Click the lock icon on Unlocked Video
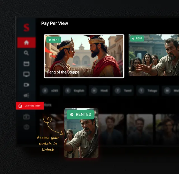This screenshot has height=174, width=179. [x=20, y=106]
